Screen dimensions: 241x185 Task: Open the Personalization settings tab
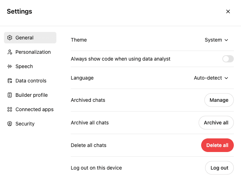(33, 52)
